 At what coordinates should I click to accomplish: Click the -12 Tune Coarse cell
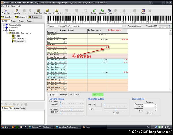[x=97, y=47]
